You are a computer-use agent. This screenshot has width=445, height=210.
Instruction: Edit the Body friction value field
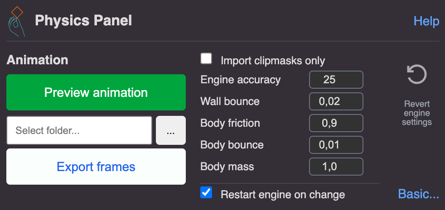[x=336, y=123]
